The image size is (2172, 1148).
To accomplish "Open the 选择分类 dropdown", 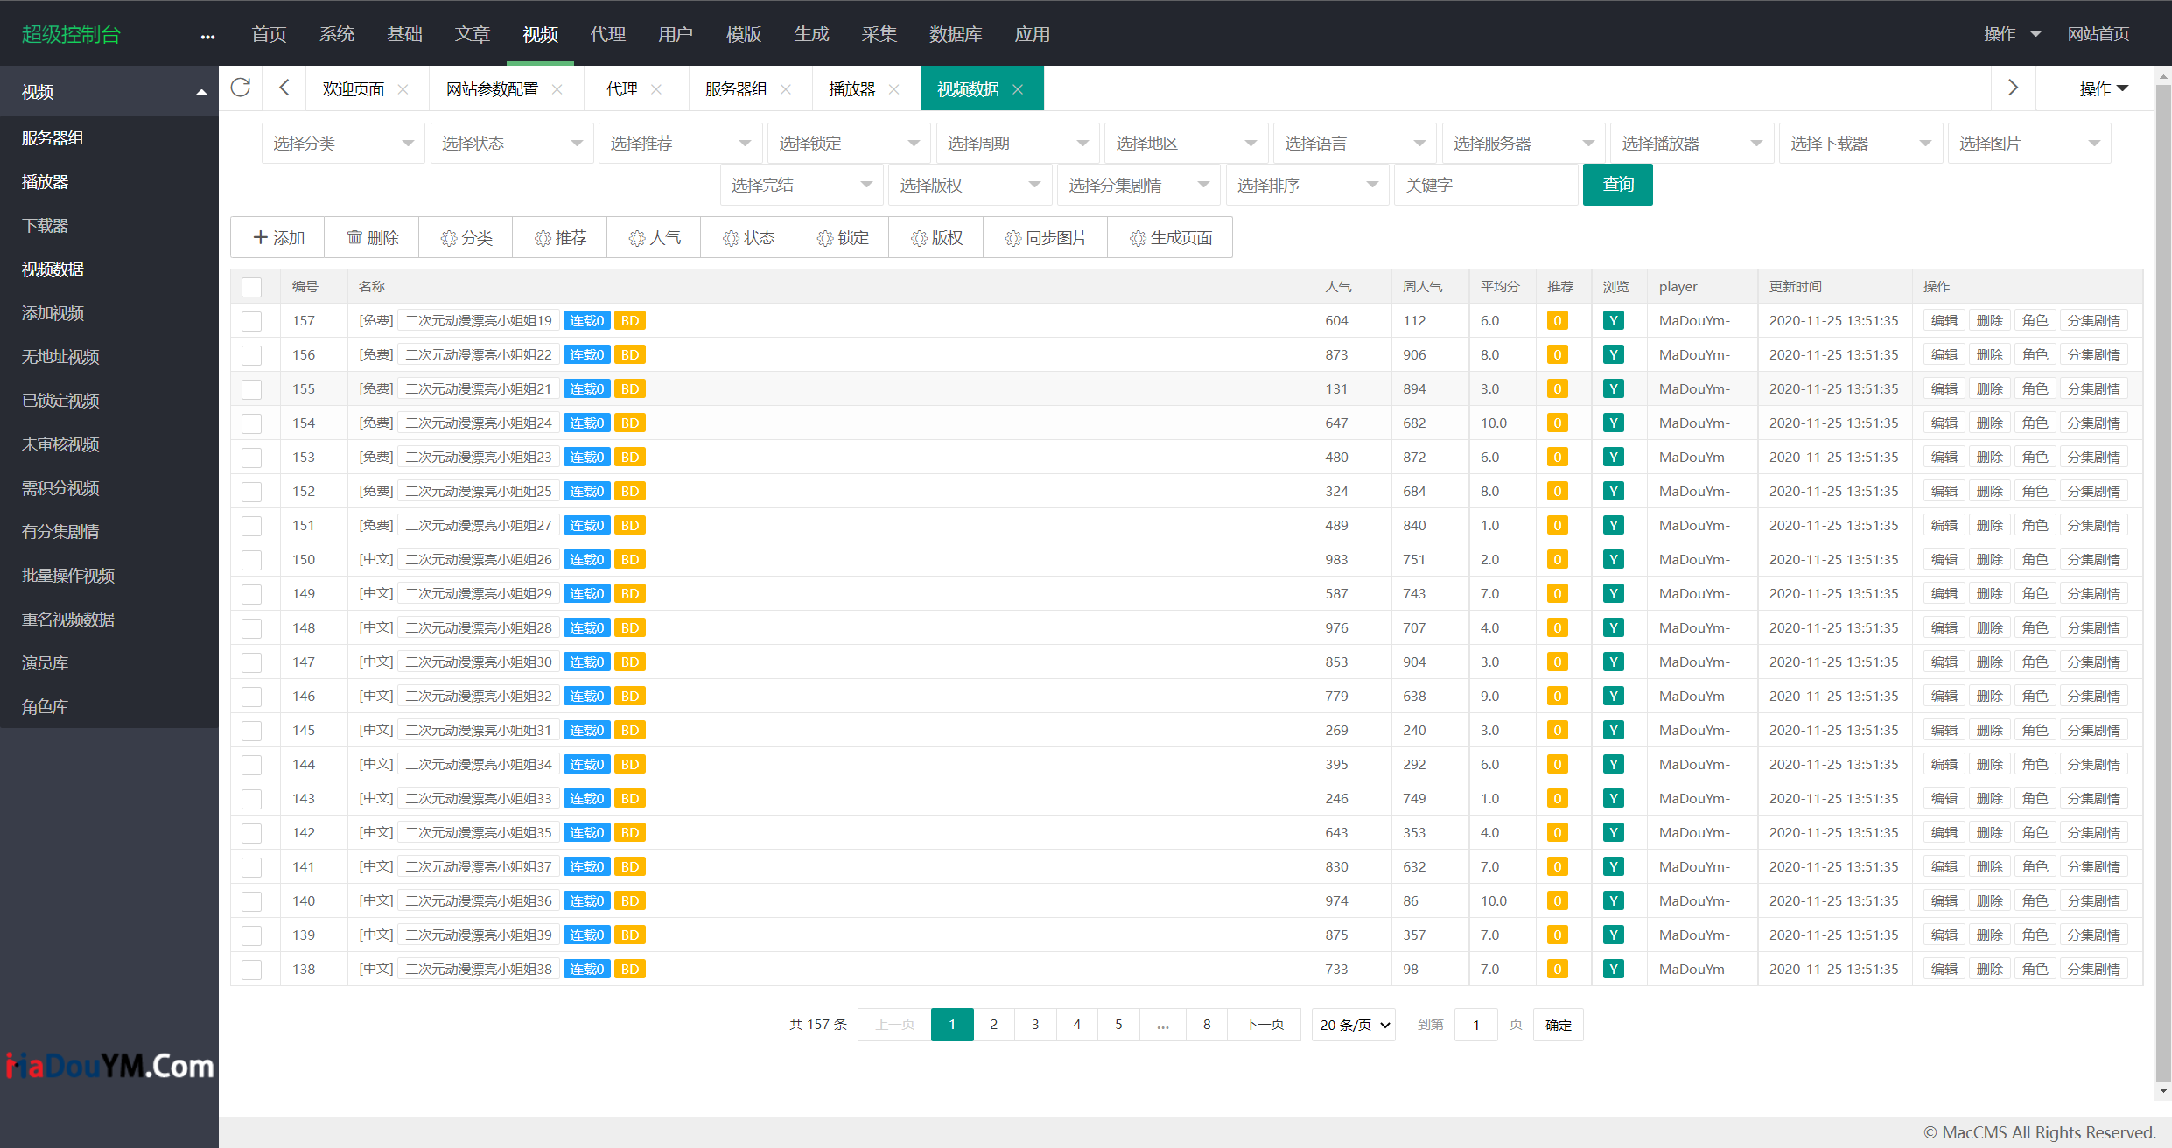I will point(343,143).
